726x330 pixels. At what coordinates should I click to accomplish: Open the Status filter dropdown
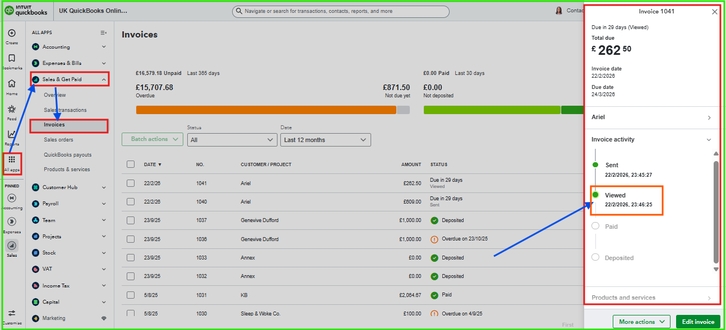click(232, 140)
